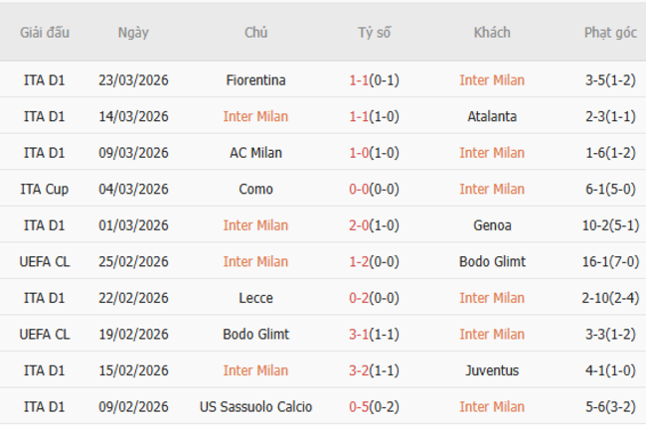The height and width of the screenshot is (431, 646).
Task: Click the Phạt góc column header
Action: [x=610, y=33]
